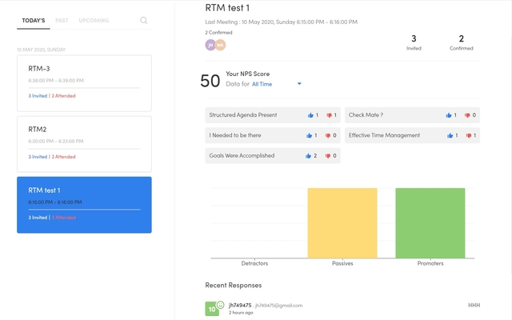Click the Last Meeting date line
This screenshot has width=512, height=320.
click(281, 22)
